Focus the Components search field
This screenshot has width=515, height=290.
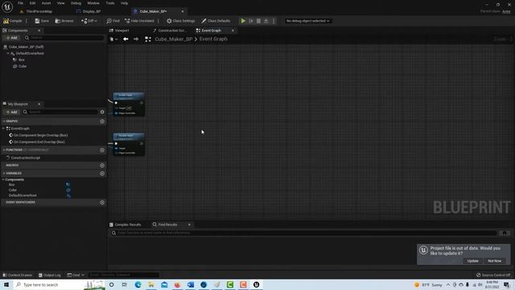pos(64,38)
